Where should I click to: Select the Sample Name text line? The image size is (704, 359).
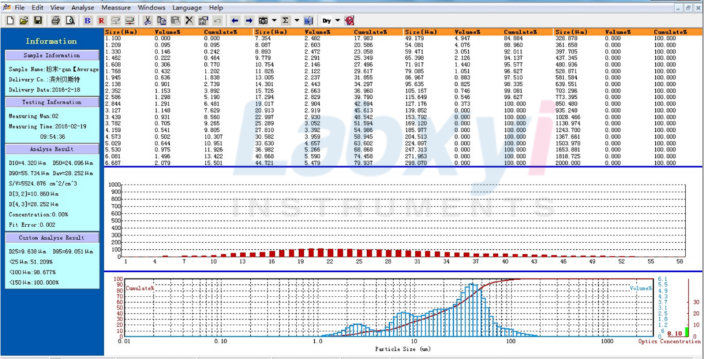[x=54, y=69]
